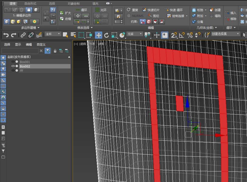Toggle visibility eye of Box002
Screen dimensions: 247x182
13,66
